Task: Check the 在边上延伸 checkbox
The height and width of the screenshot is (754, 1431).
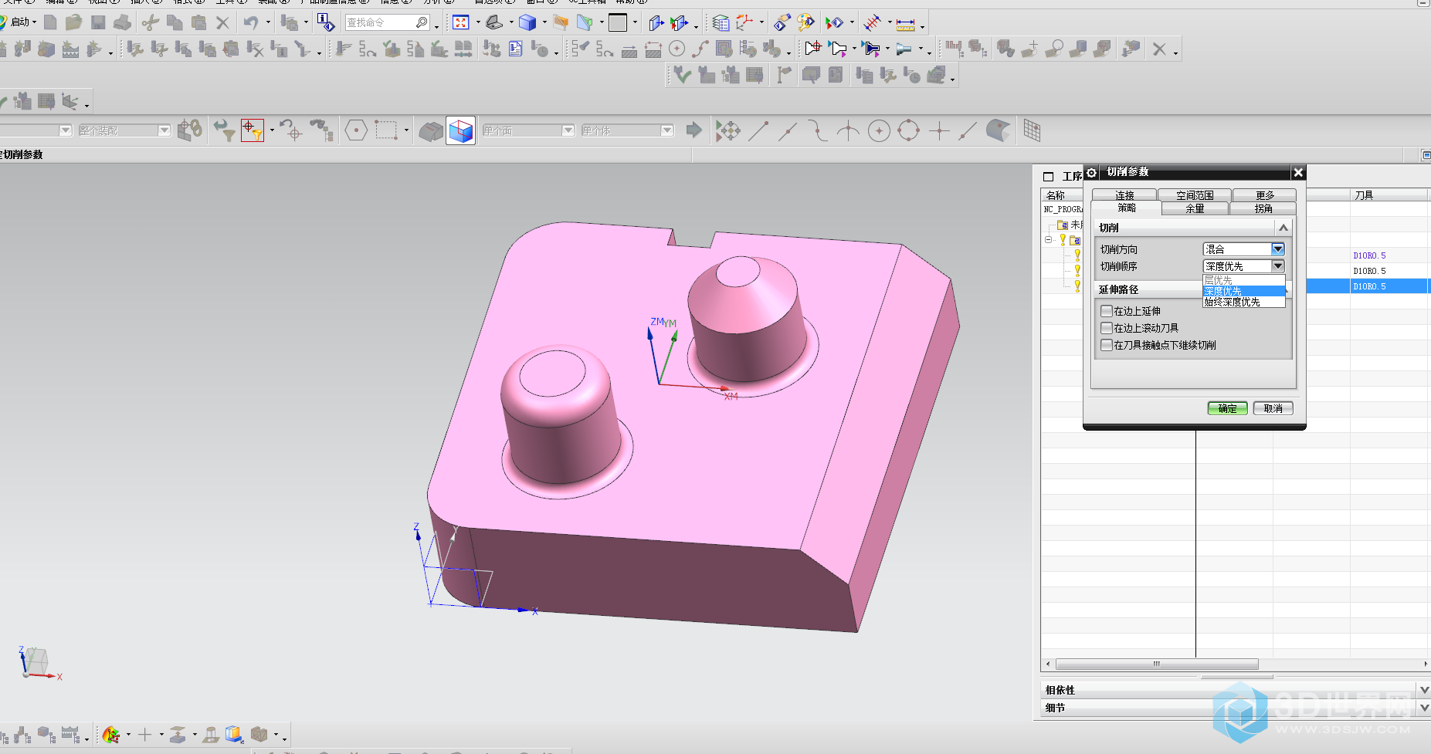Action: [1107, 311]
